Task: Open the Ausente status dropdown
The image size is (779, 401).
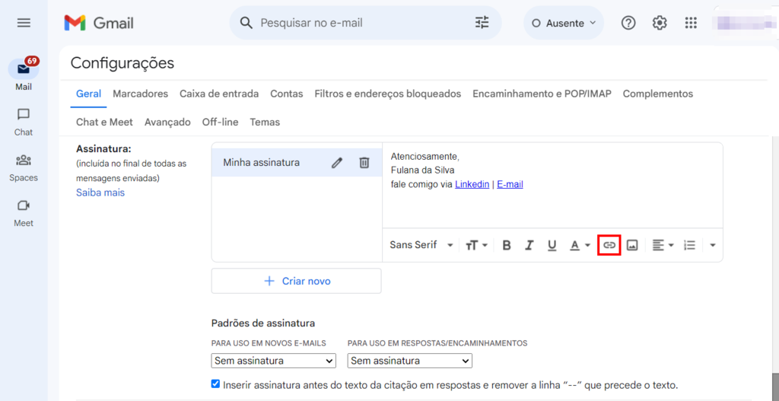Action: coord(564,23)
